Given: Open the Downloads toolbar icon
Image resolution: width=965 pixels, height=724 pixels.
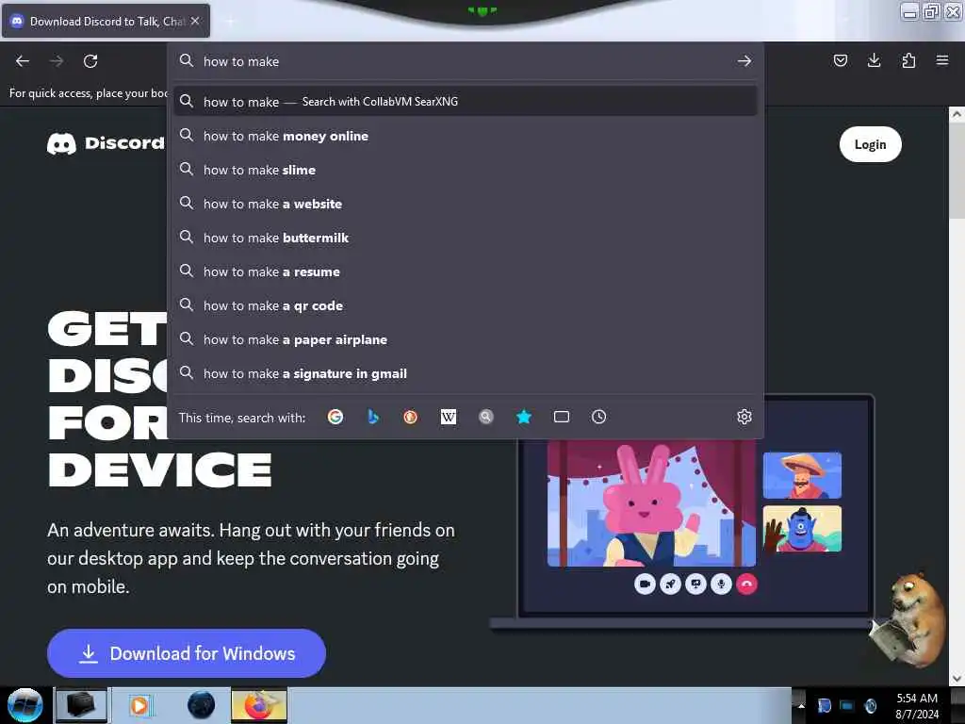Looking at the screenshot, I should coord(874,60).
